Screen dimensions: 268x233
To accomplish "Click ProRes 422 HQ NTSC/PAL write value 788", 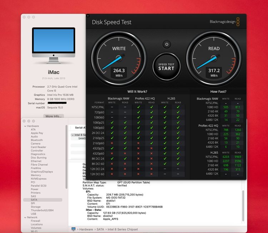I will pyautogui.click(x=226, y=130).
